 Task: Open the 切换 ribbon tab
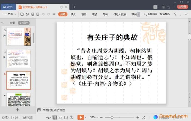click(94, 14)
